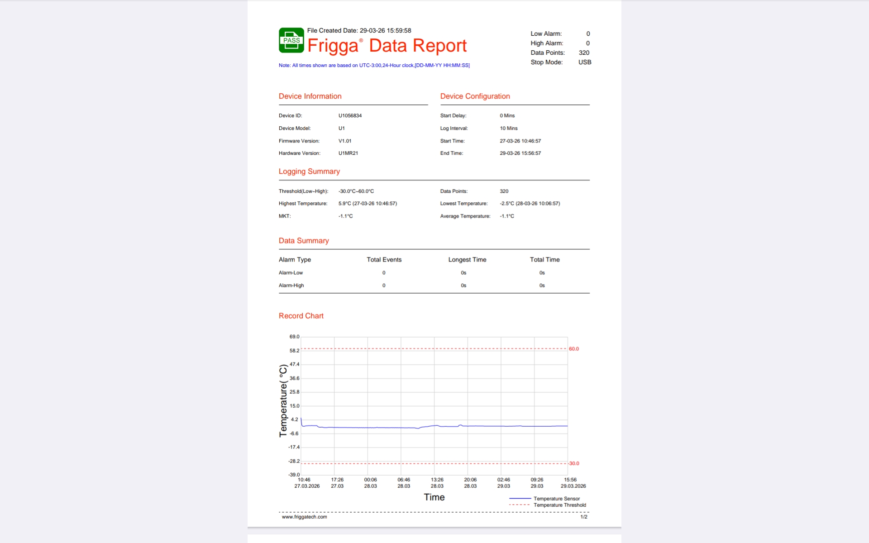Click the Alarm Type column header

point(295,260)
